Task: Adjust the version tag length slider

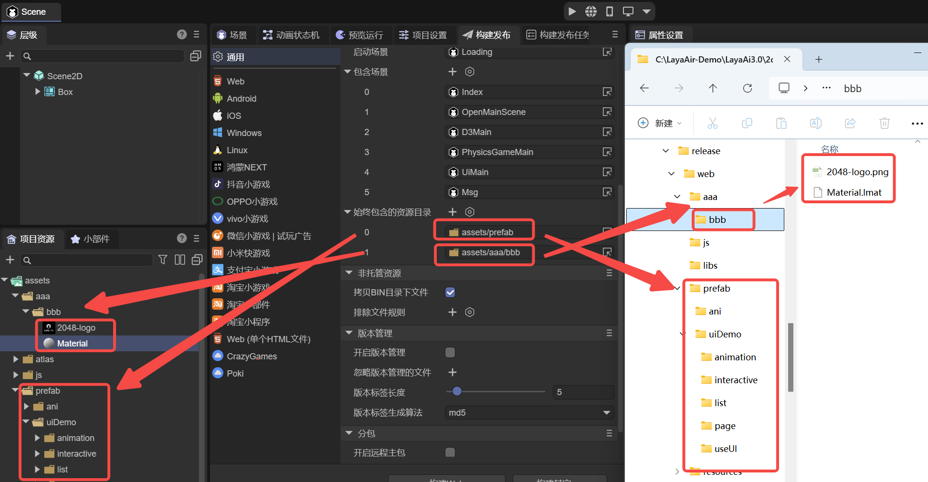Action: pos(457,392)
